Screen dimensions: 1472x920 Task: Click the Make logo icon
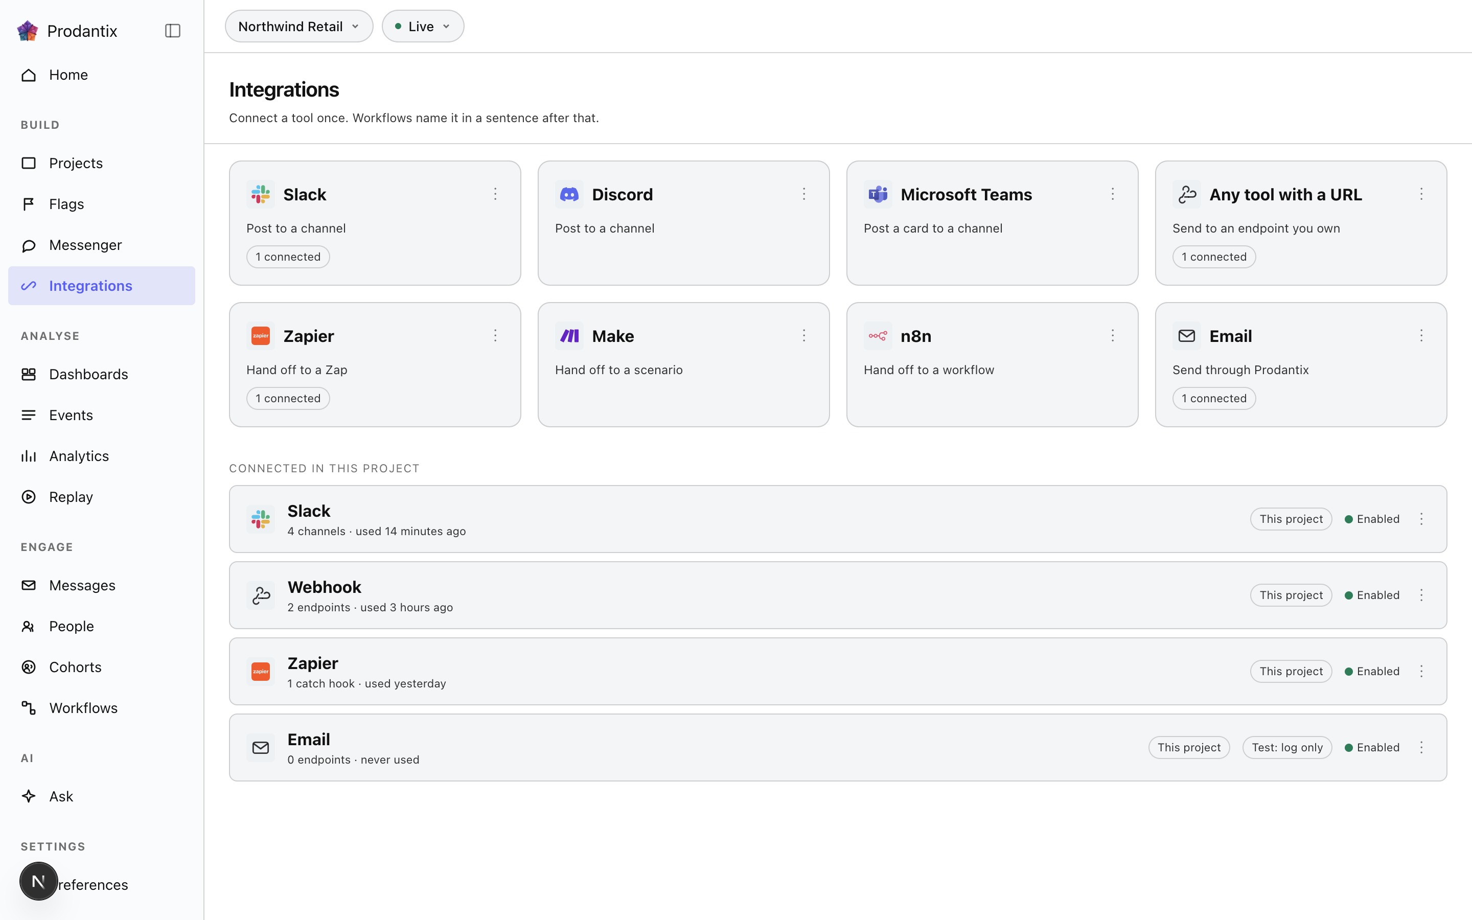tap(569, 336)
